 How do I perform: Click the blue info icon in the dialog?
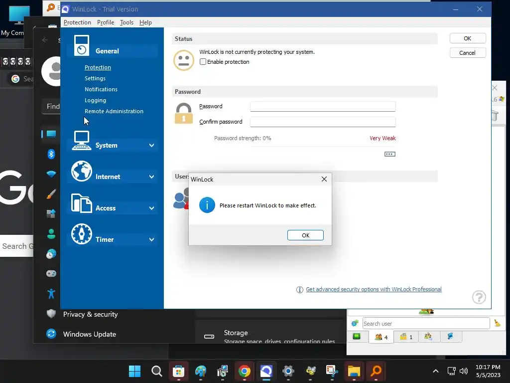(207, 205)
